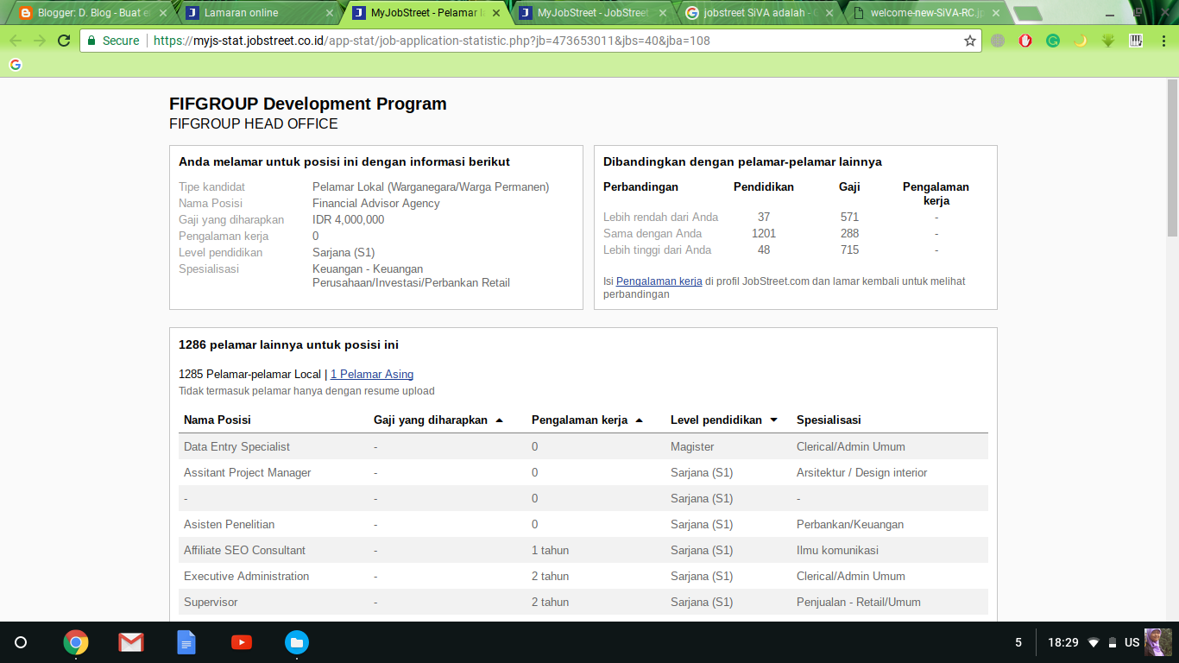Image resolution: width=1179 pixels, height=663 pixels.
Task: Click the 715 salary count
Action: (850, 250)
